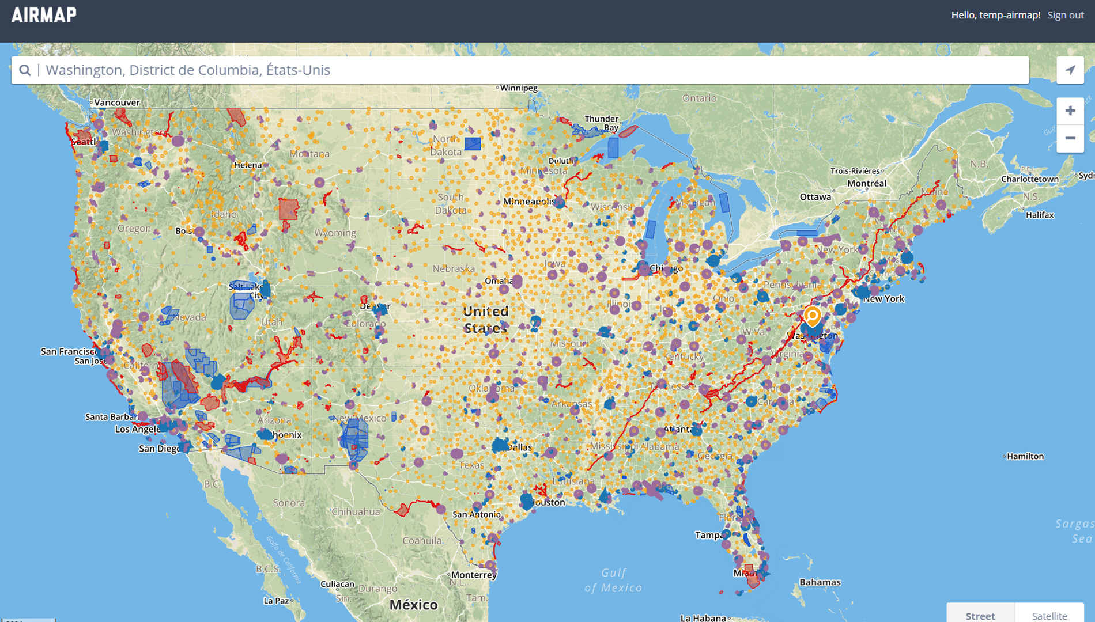Click the AIRMAP logo
The height and width of the screenshot is (622, 1095).
[44, 15]
